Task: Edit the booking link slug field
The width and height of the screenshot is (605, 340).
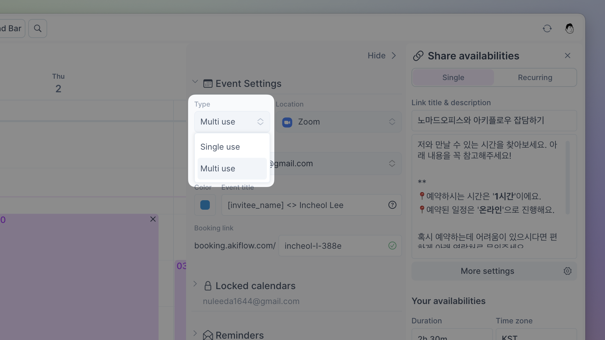Action: 340,246
